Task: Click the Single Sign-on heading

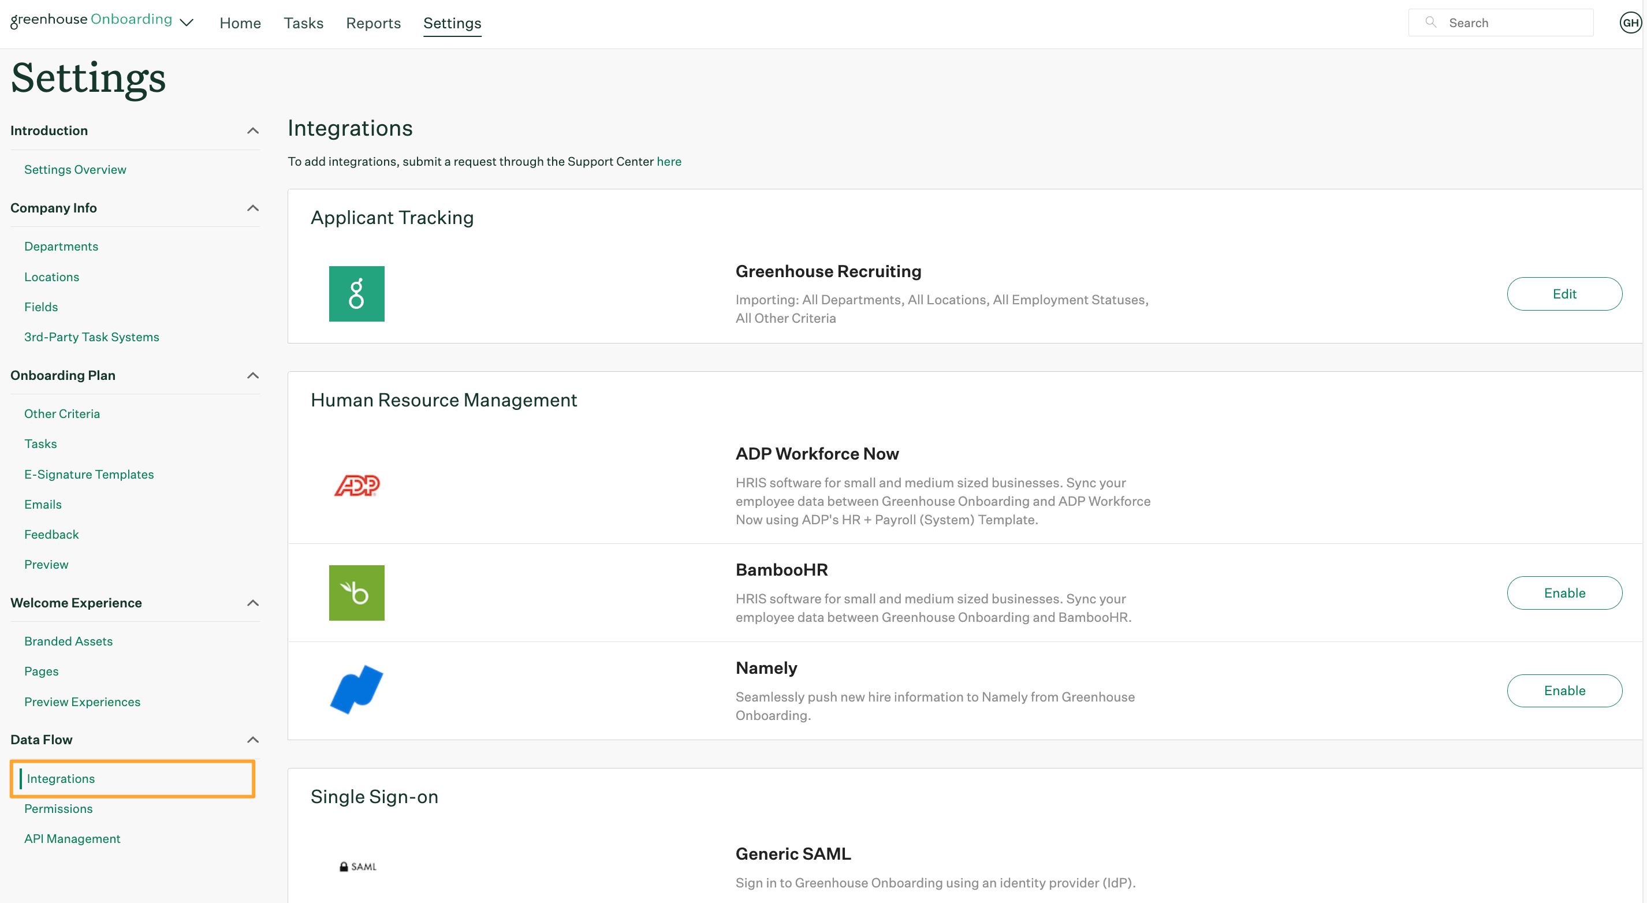Action: point(374,797)
